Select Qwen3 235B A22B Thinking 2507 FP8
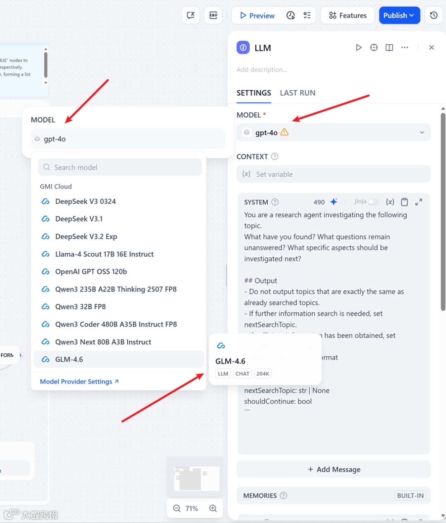This screenshot has height=523, width=446. (119, 289)
